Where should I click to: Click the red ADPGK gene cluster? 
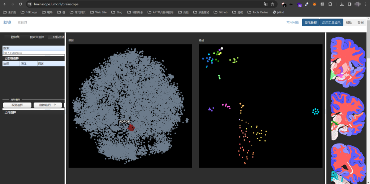tap(131, 128)
